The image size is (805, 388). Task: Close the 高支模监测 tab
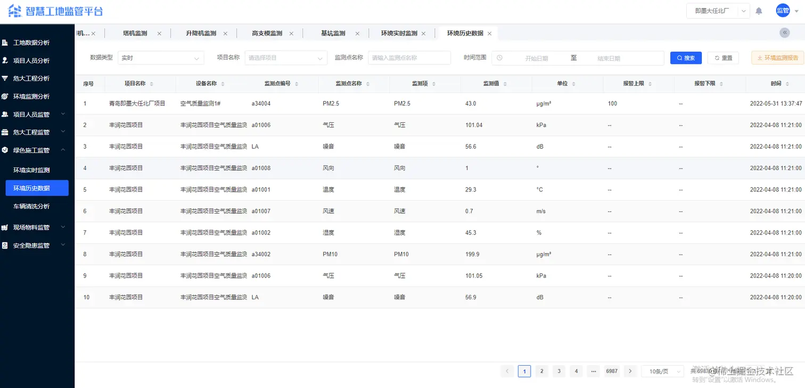[291, 33]
